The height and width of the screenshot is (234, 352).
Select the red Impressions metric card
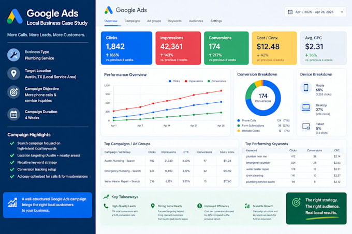coord(178,48)
